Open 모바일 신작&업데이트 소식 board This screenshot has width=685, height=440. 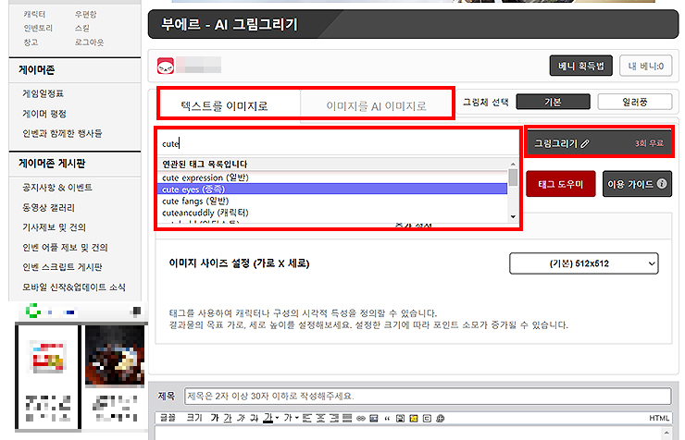(x=74, y=287)
